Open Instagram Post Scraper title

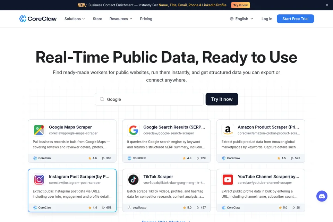(79, 177)
